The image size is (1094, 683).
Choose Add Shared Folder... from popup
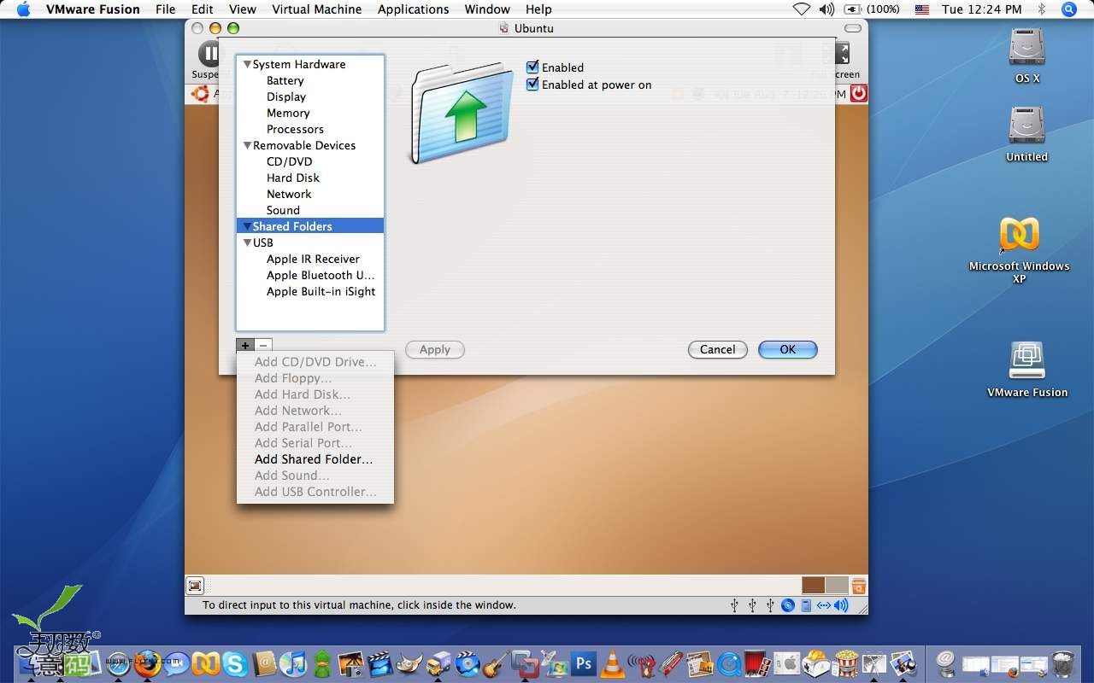click(315, 459)
